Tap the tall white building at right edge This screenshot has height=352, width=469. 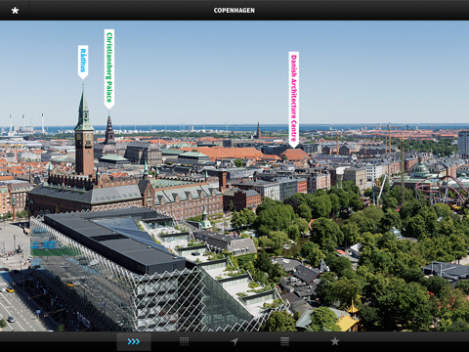463,144
